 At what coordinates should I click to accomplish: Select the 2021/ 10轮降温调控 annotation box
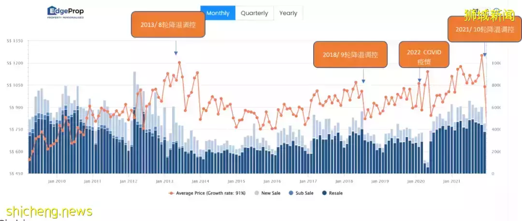coord(484,29)
